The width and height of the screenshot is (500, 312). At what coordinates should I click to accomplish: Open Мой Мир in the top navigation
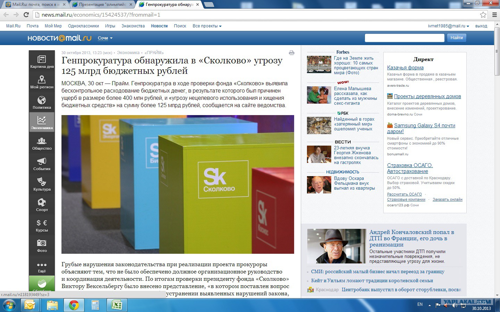53,26
